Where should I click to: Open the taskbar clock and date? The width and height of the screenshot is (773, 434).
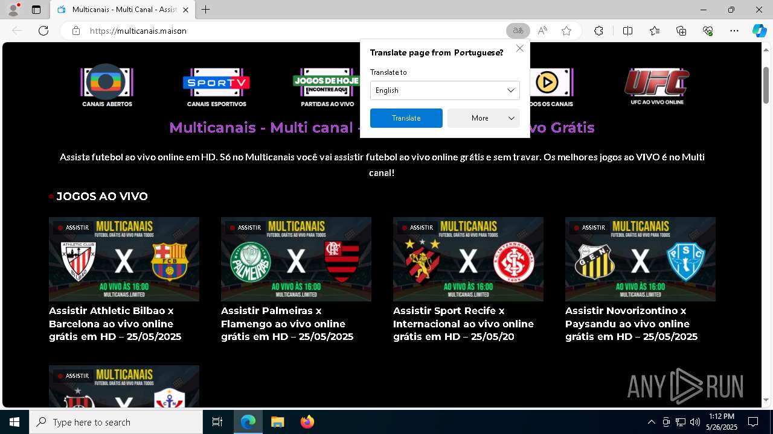(x=722, y=422)
